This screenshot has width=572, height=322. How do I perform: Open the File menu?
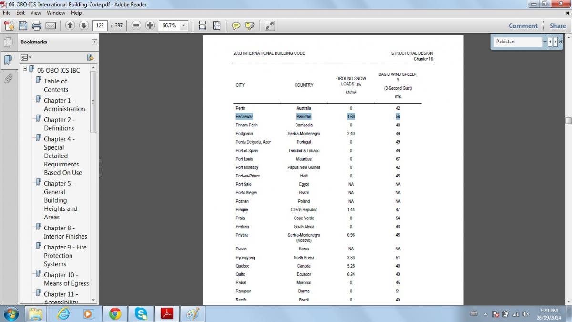[7, 13]
